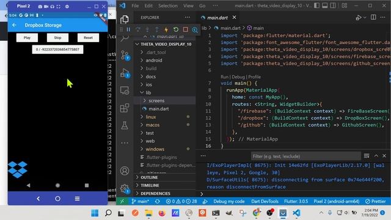Image resolution: width=391 pixels, height=220 pixels.
Task: Close the main.dart tab
Action: point(234,18)
